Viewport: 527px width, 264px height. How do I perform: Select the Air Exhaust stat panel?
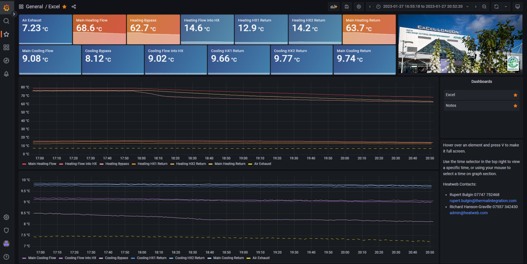[45, 29]
